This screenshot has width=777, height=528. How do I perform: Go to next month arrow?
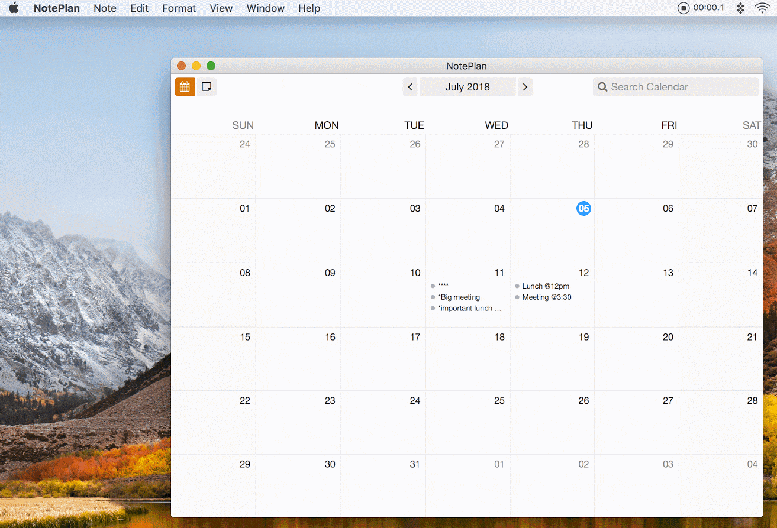(525, 87)
